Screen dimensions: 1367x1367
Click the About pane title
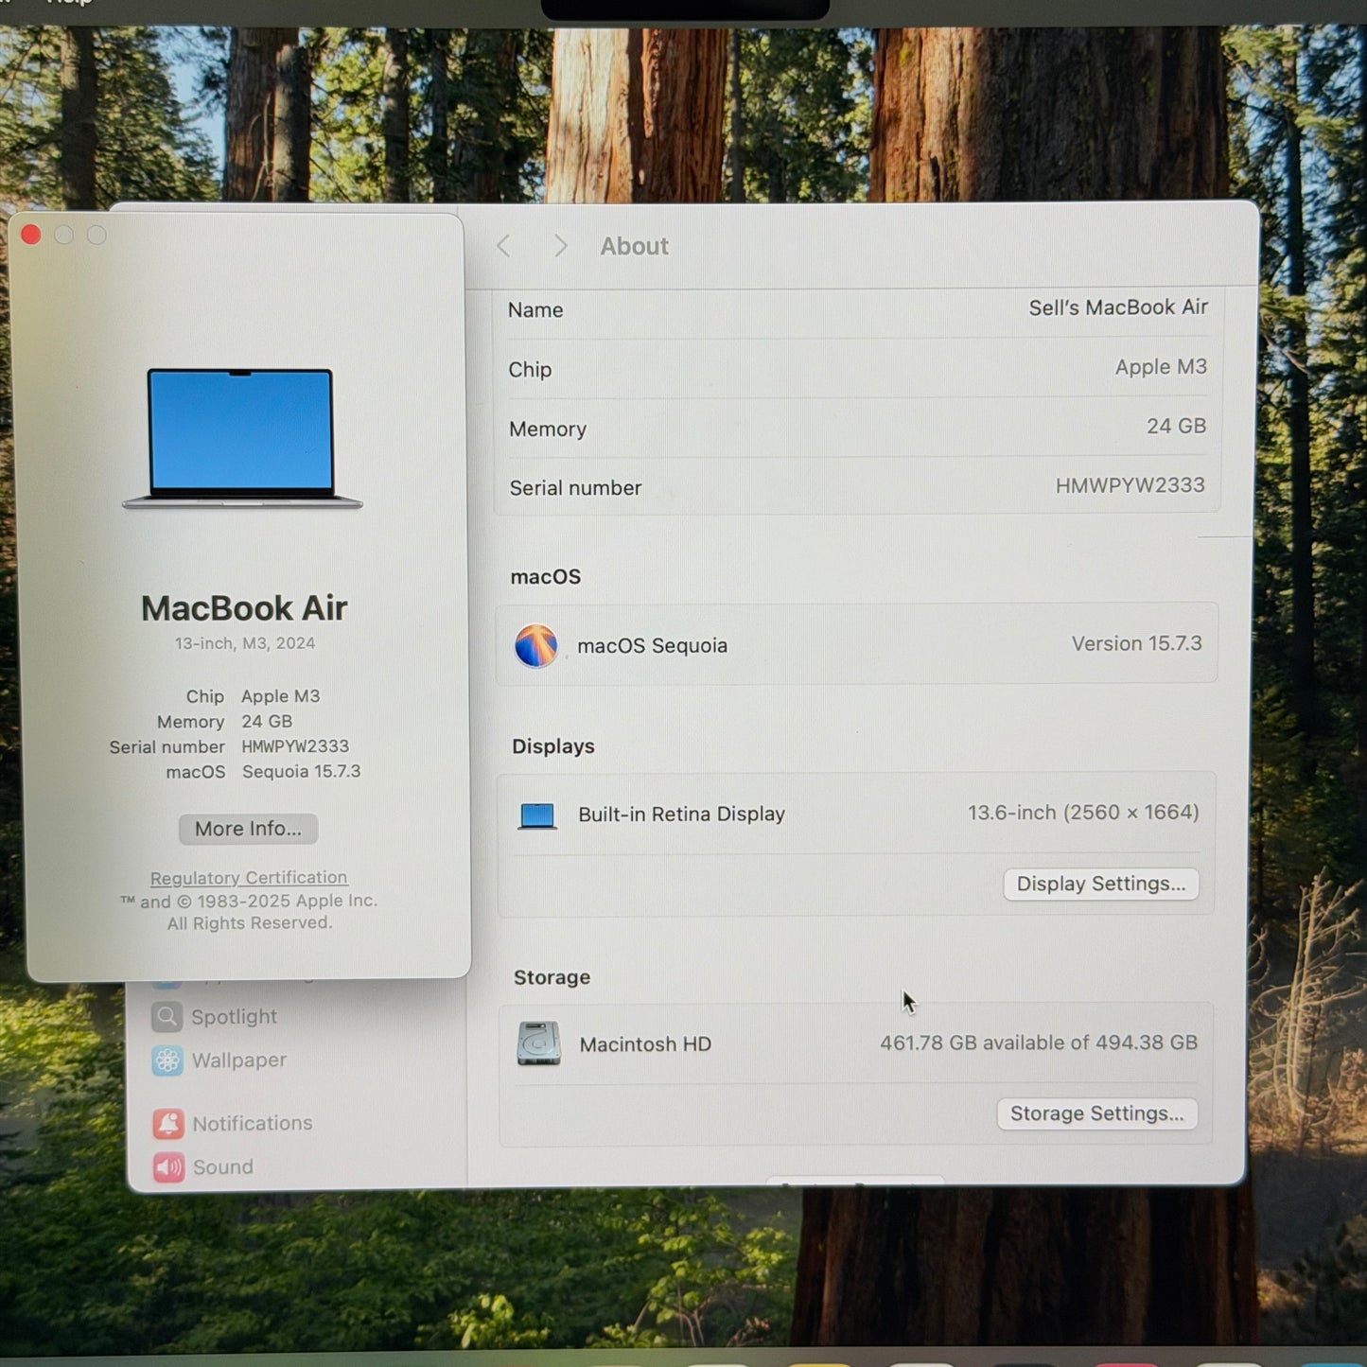pos(635,246)
